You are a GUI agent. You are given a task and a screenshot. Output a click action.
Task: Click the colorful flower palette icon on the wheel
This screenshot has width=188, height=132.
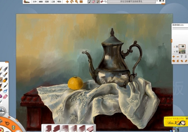coord(1,130)
